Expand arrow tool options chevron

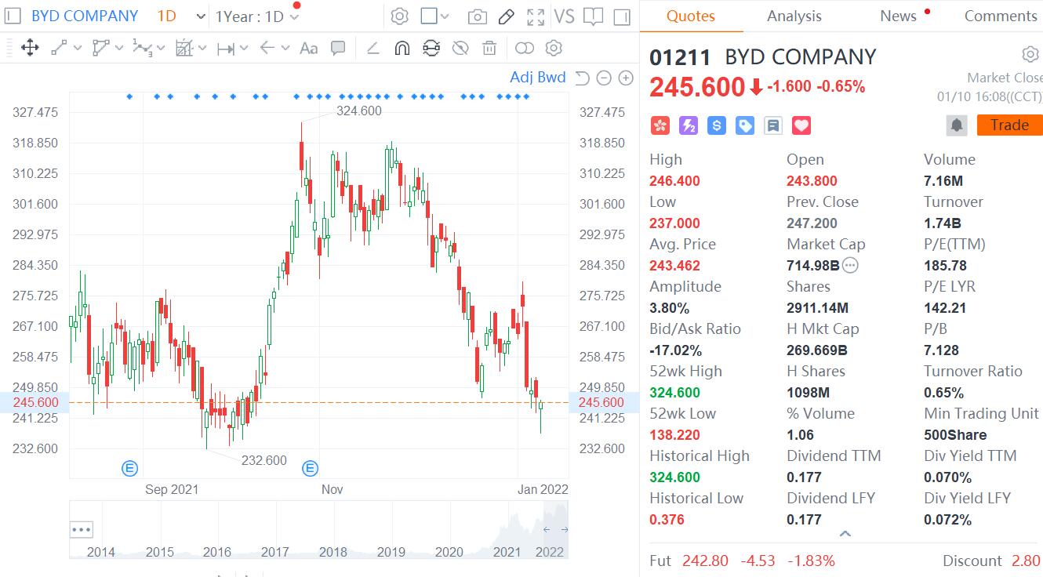(x=285, y=49)
